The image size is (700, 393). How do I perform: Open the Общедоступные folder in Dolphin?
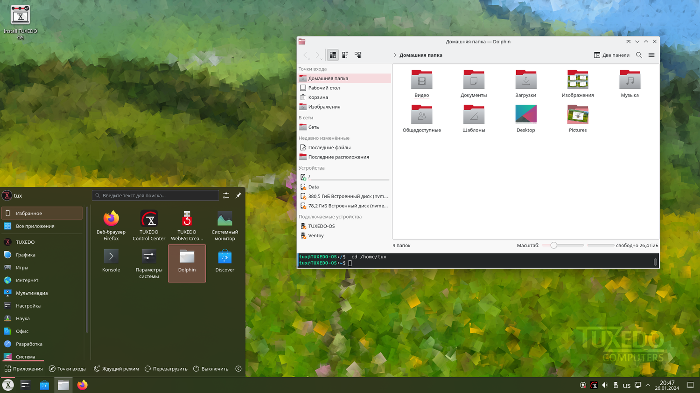click(x=422, y=118)
